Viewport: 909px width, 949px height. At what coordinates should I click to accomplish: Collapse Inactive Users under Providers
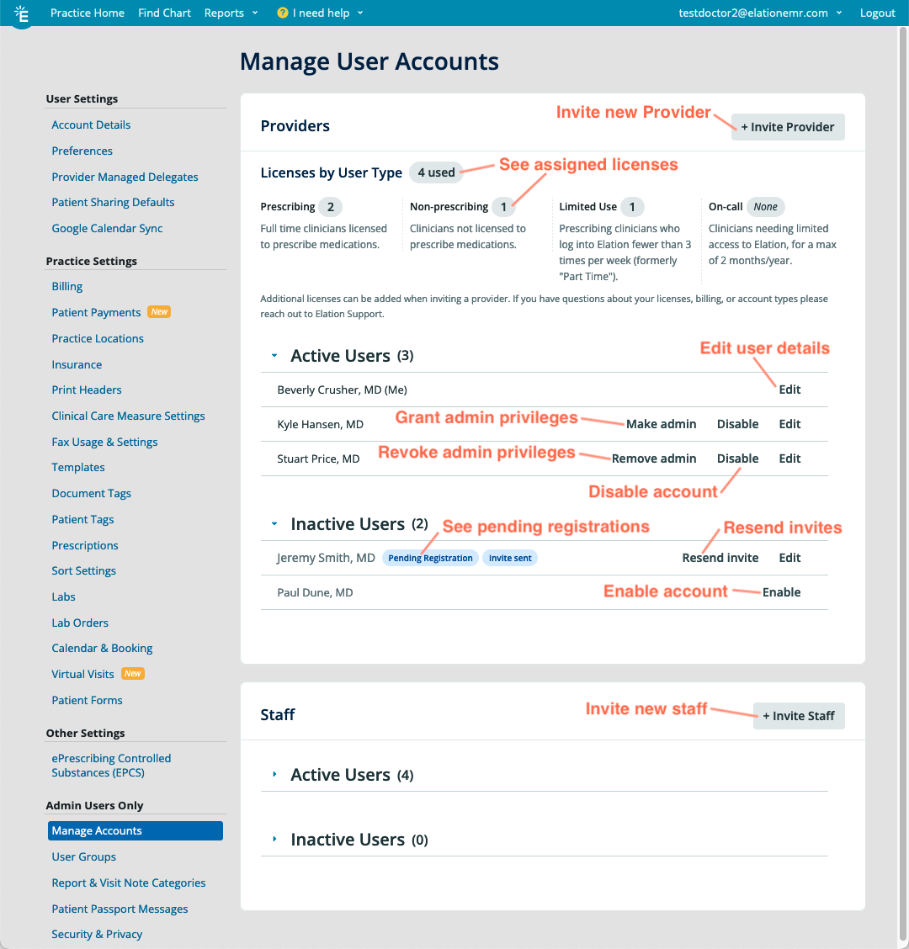[273, 523]
